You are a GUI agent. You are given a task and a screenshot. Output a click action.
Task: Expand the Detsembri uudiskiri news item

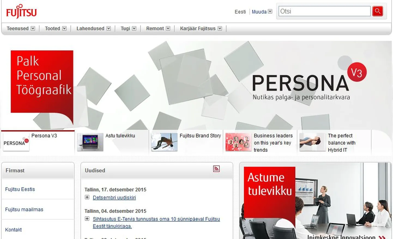pos(87,197)
